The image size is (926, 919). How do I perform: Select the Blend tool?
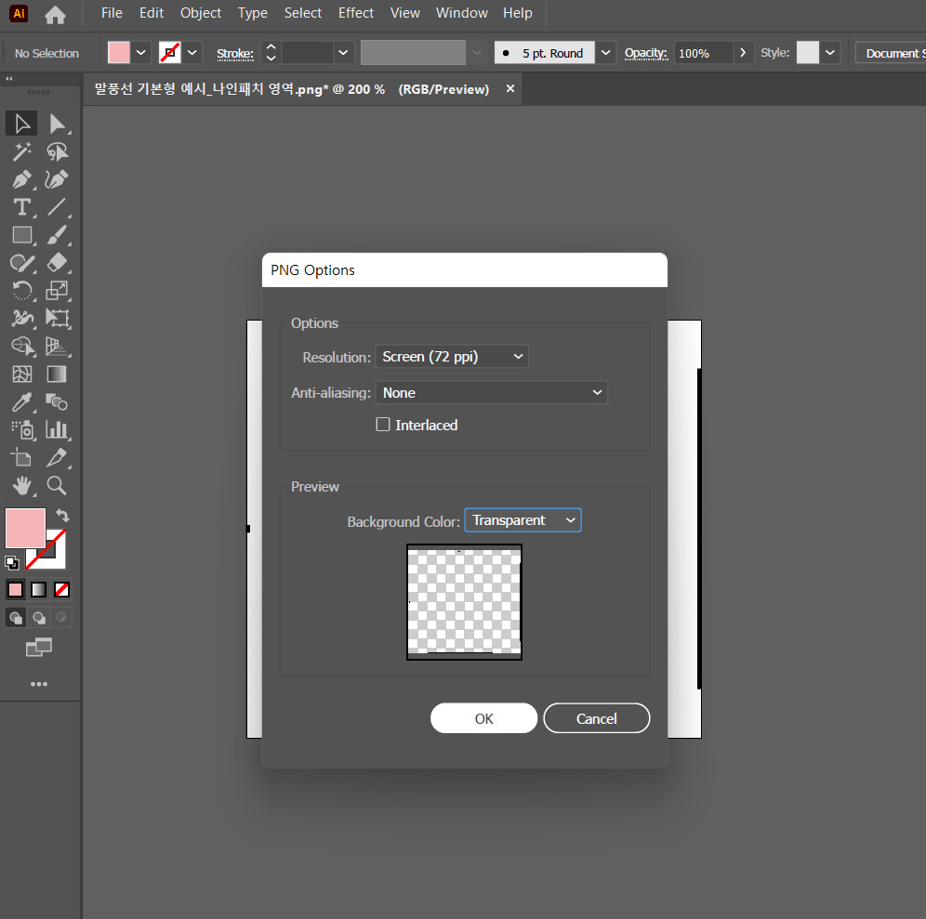(57, 402)
